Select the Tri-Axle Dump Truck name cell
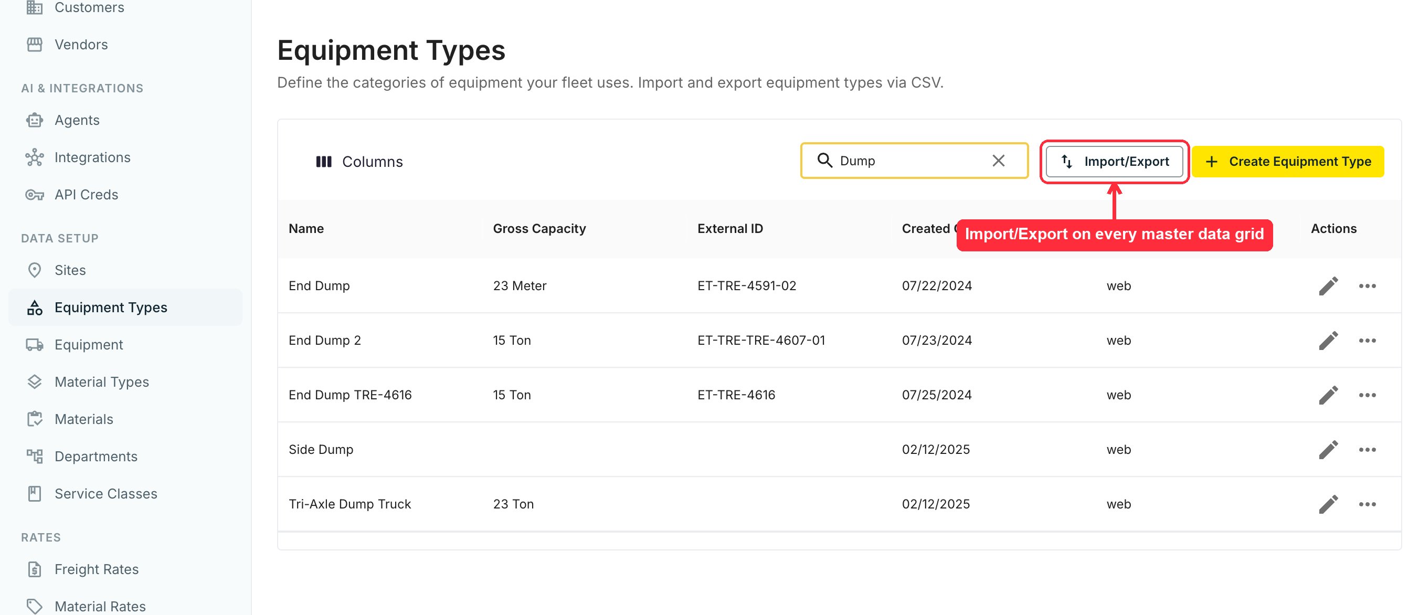Image resolution: width=1419 pixels, height=615 pixels. point(350,504)
